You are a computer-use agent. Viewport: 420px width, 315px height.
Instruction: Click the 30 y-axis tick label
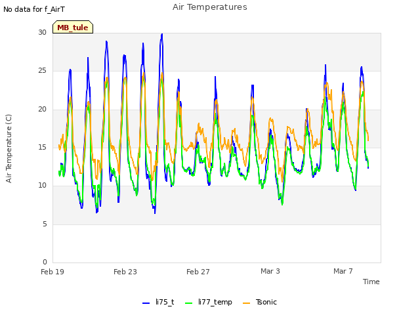pos(42,32)
